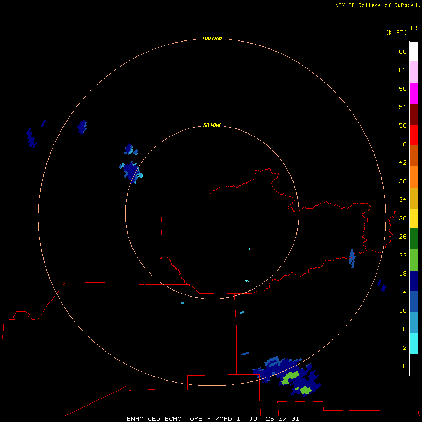Select the '2' legend value

point(405,348)
